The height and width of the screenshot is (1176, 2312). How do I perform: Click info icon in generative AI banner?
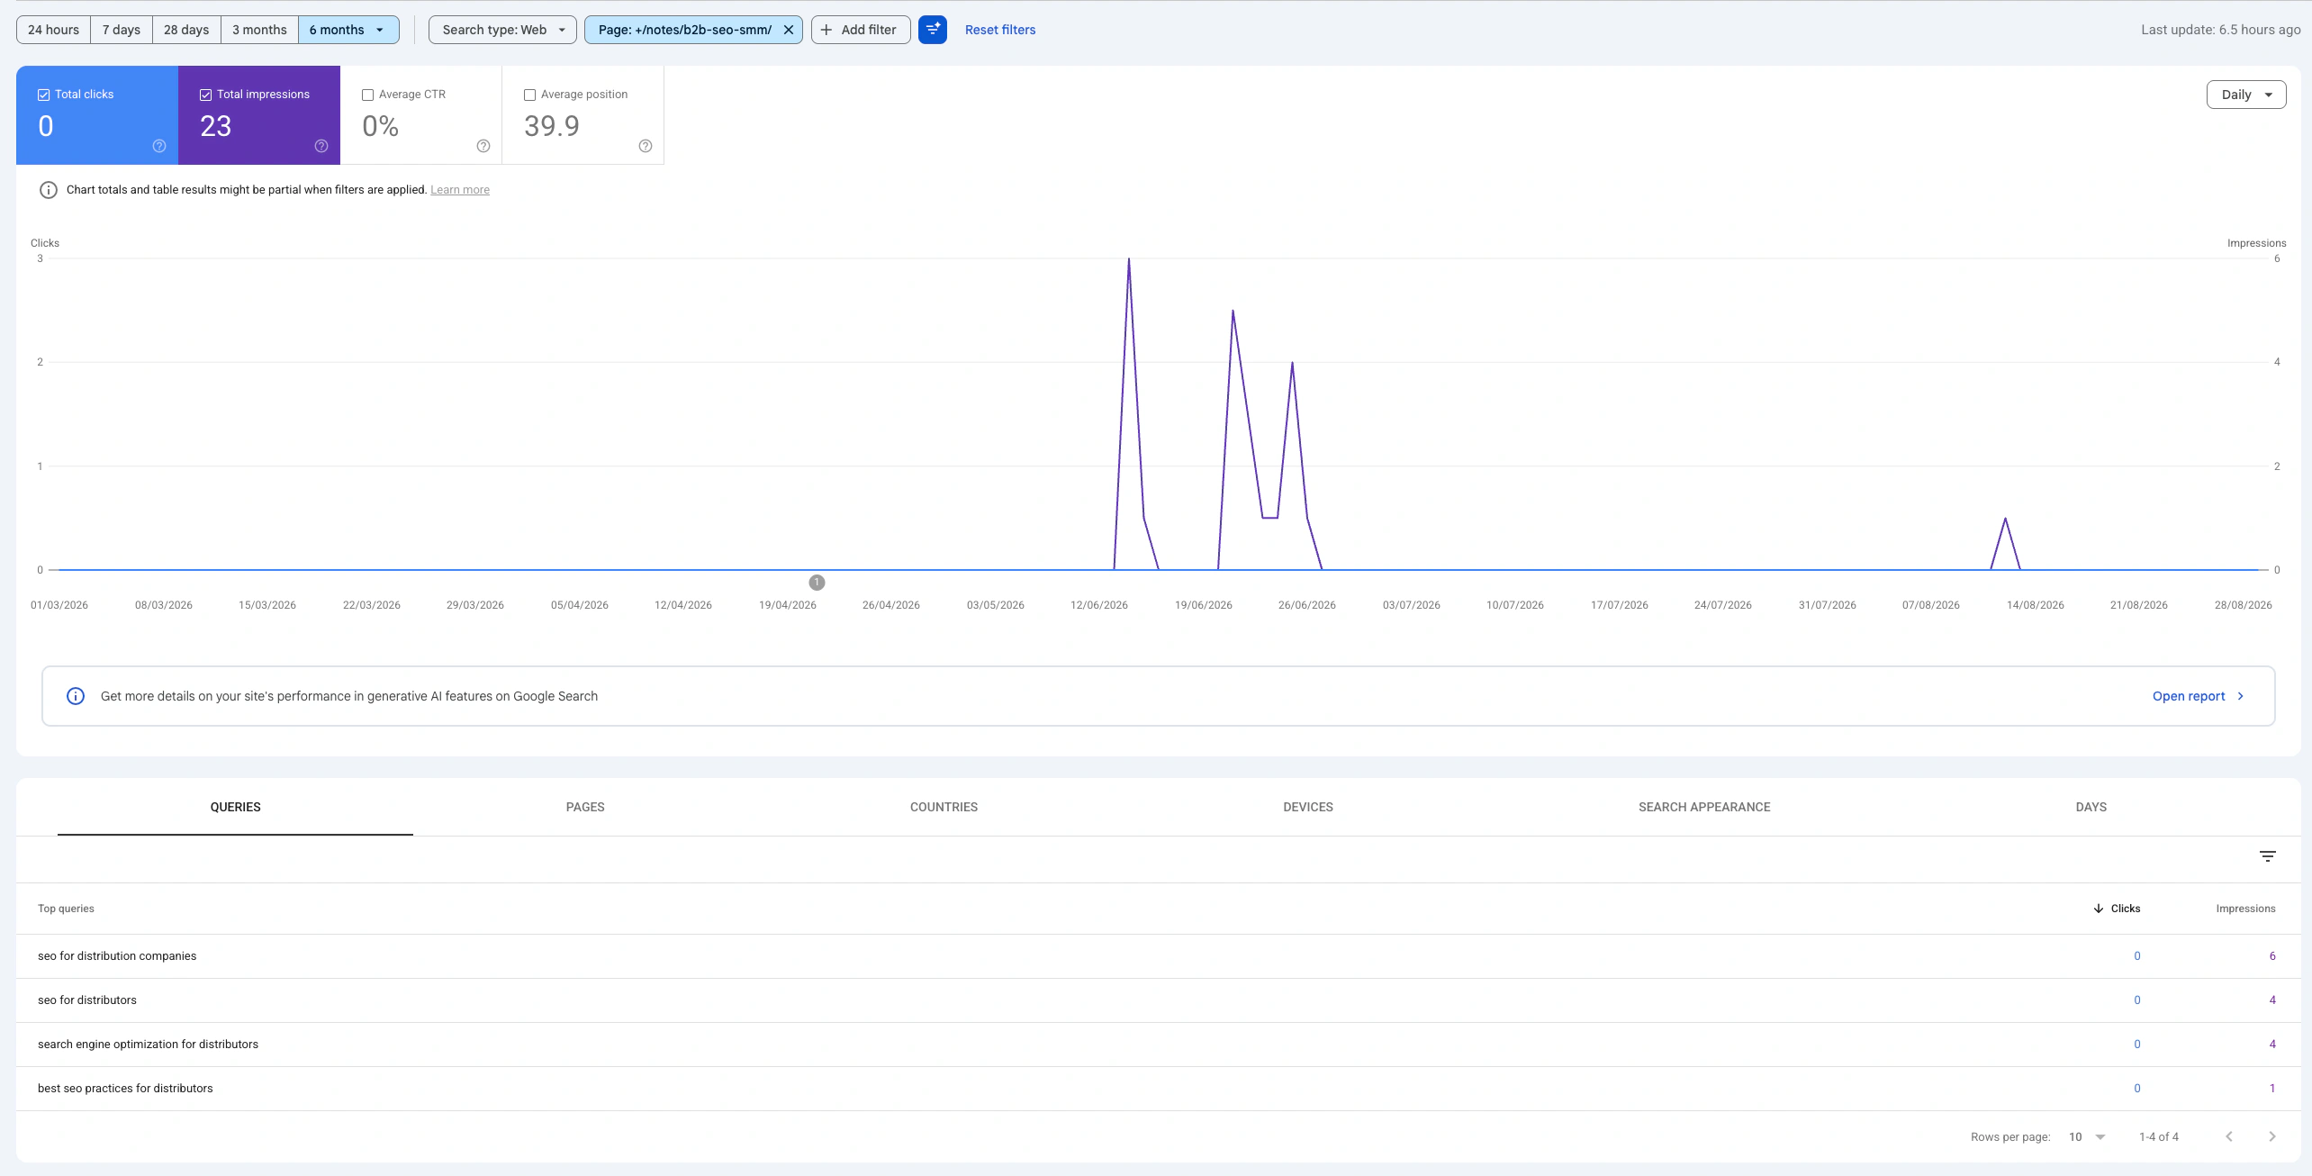76,696
